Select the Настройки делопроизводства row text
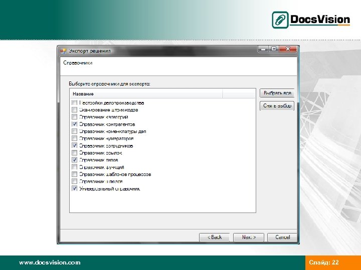 click(112, 103)
